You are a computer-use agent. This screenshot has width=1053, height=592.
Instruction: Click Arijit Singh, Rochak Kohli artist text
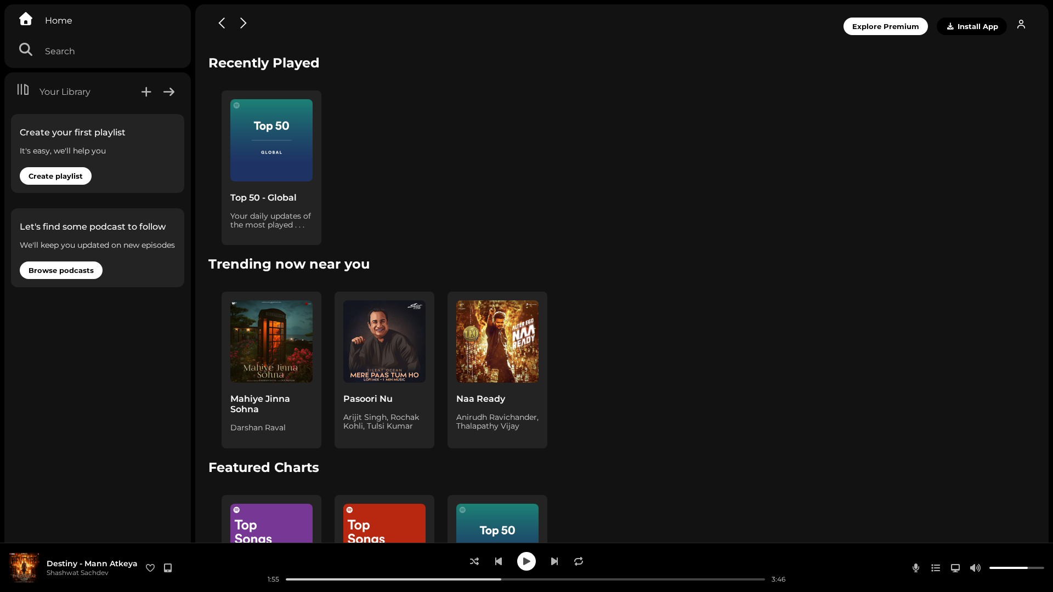tap(381, 422)
